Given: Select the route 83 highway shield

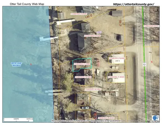Looking at the screenshot, I should point(144,64).
